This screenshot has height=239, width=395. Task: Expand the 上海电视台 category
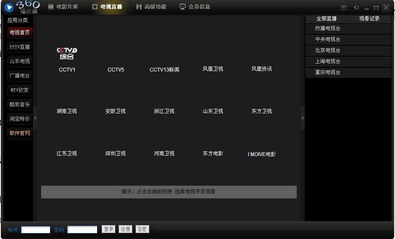pos(348,62)
